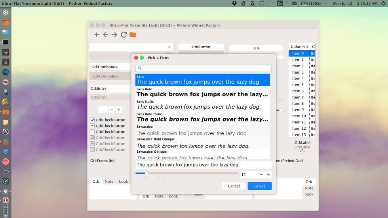Open the battery 100% indicator

(x=311, y=4)
